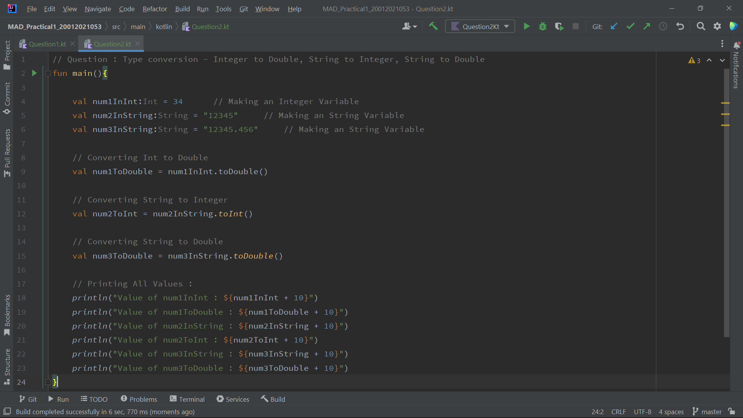Run the Question2Kt configuration

526,26
